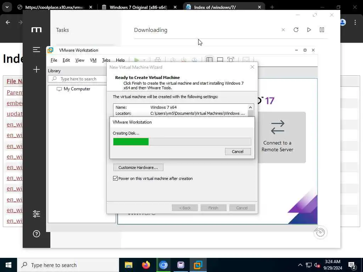363x272 pixels.
Task: Click the muted volume tray icon
Action: coord(317,265)
